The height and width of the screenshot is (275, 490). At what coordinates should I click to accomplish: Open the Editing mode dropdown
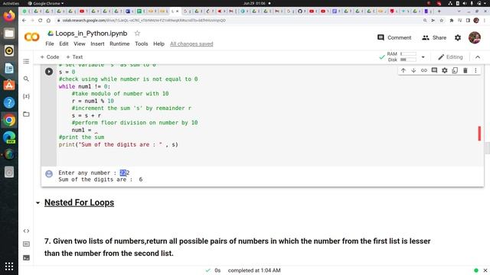(450, 57)
